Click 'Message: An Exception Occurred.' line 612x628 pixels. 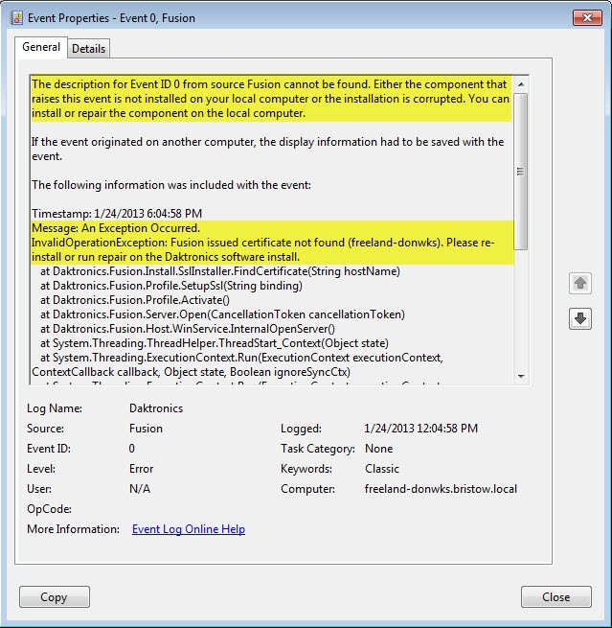pyautogui.click(x=116, y=228)
